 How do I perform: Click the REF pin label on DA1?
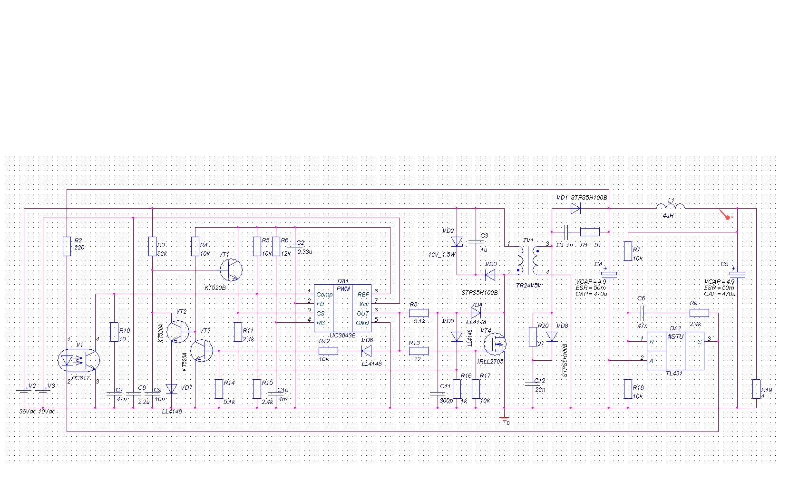tap(363, 295)
